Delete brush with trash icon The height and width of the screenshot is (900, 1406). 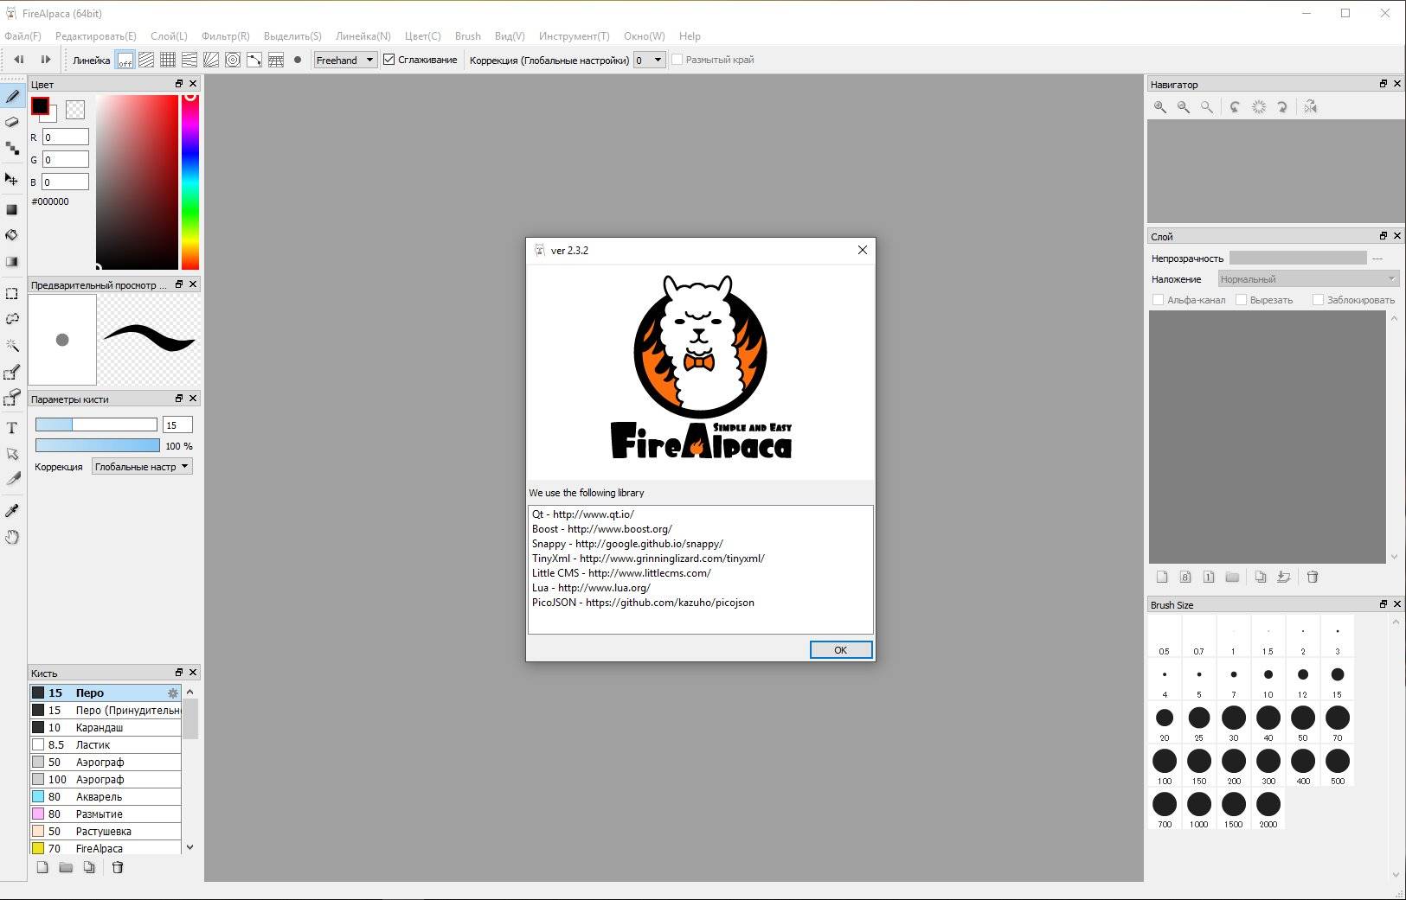pyautogui.click(x=118, y=867)
